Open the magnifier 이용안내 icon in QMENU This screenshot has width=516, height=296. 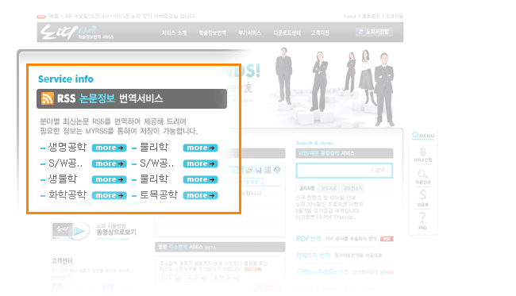[423, 174]
